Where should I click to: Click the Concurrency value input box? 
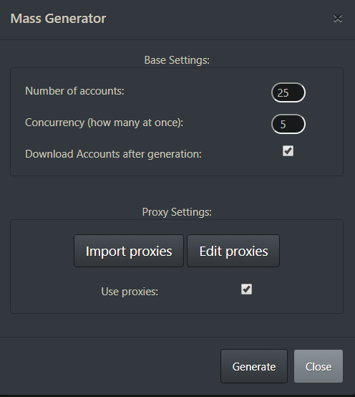[288, 124]
